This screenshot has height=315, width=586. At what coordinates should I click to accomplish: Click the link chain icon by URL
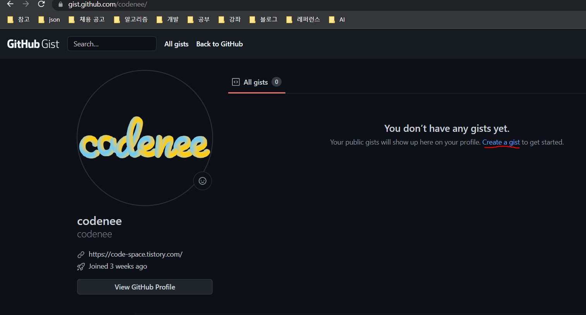(x=81, y=255)
